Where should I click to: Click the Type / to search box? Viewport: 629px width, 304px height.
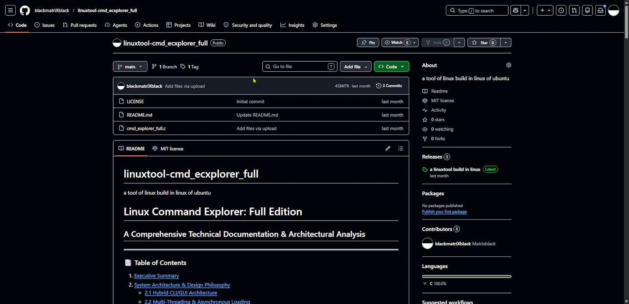tap(477, 11)
